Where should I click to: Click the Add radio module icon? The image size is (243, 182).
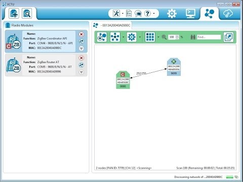[14, 13]
